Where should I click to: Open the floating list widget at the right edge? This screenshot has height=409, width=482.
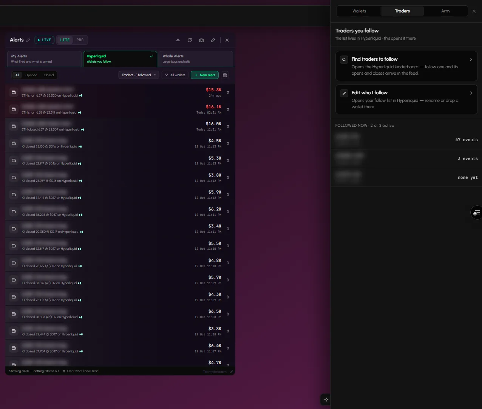[476, 213]
